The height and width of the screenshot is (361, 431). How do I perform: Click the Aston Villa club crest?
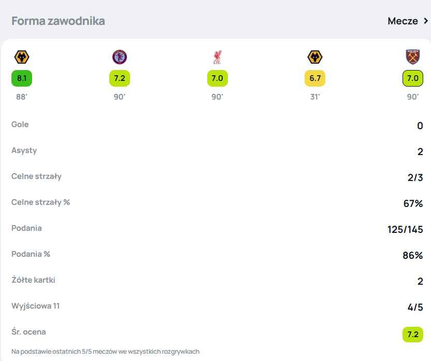click(119, 57)
